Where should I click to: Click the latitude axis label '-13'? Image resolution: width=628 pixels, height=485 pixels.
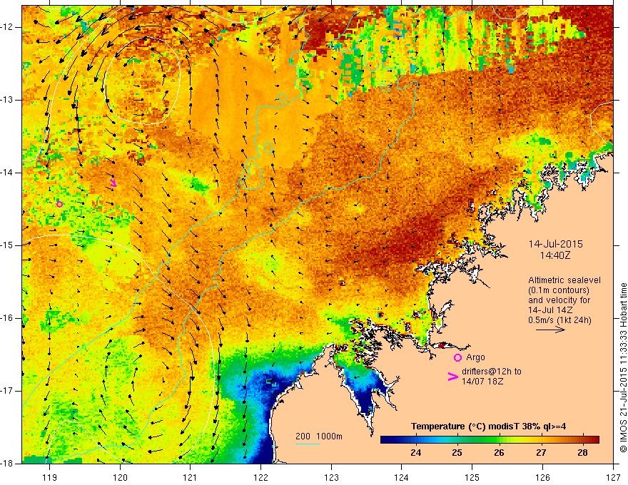pyautogui.click(x=7, y=100)
